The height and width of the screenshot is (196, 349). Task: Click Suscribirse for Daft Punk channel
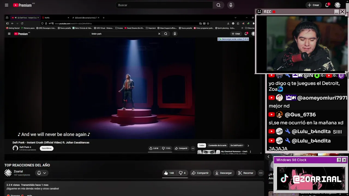point(47,148)
